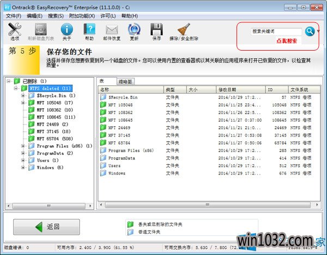Open the 选项 (Options) wrench toolbar icon

pyautogui.click(x=14, y=32)
